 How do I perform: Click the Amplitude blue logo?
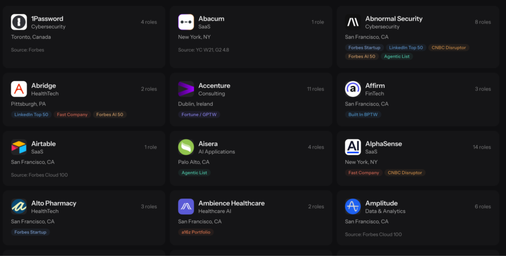click(353, 207)
